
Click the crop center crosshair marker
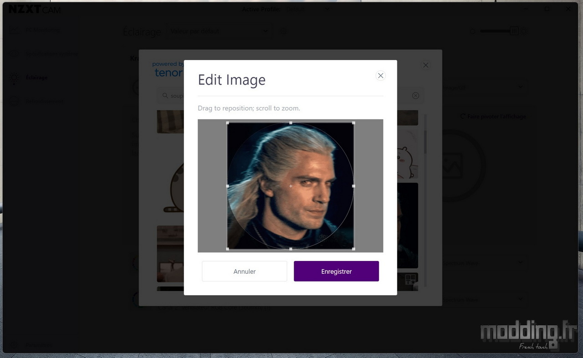point(291,186)
